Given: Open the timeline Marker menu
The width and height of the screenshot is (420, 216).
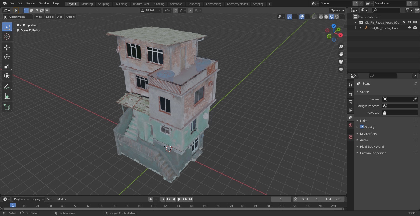Looking at the screenshot, I should pos(62,199).
